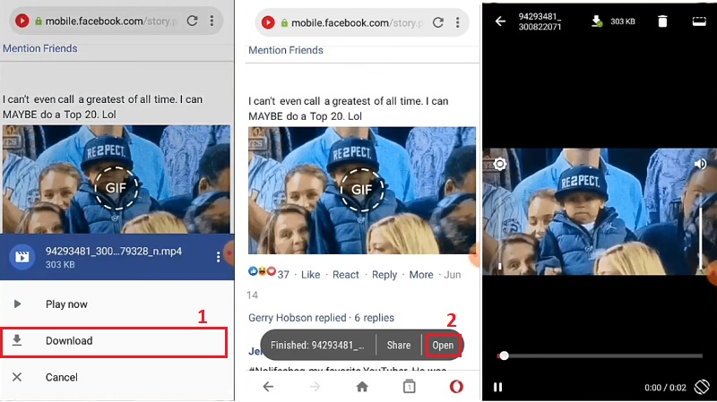This screenshot has width=717, height=402.
Task: Open brightness settings on video player
Action: pyautogui.click(x=500, y=164)
